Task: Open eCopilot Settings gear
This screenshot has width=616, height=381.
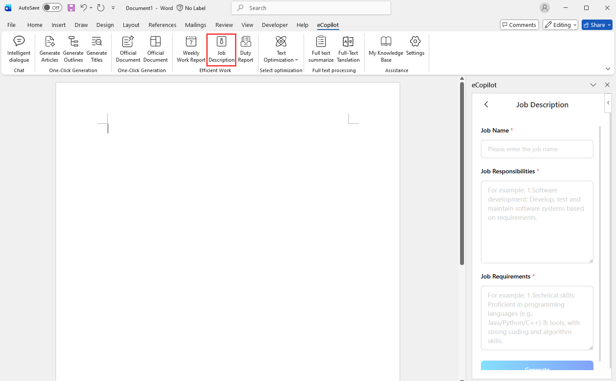Action: [x=415, y=46]
